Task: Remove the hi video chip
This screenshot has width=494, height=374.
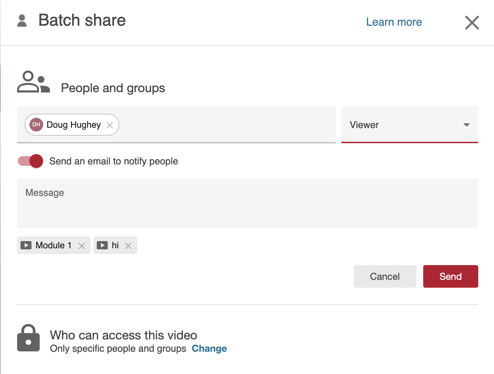Action: (128, 246)
